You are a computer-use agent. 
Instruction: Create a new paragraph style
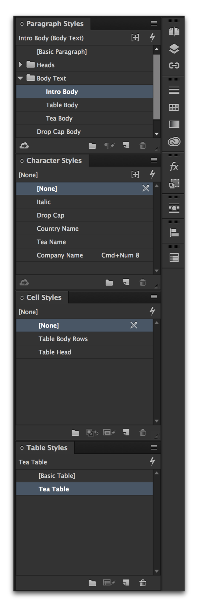pos(126,145)
